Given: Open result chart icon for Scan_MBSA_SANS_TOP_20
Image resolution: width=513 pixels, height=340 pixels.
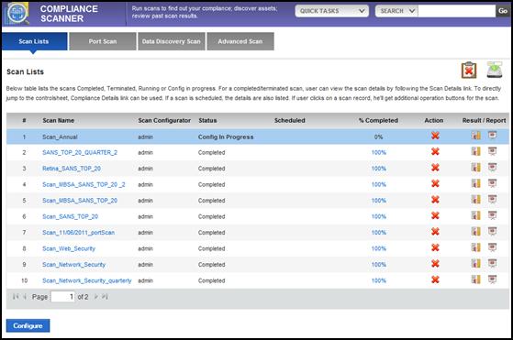Looking at the screenshot, I should pyautogui.click(x=476, y=199).
